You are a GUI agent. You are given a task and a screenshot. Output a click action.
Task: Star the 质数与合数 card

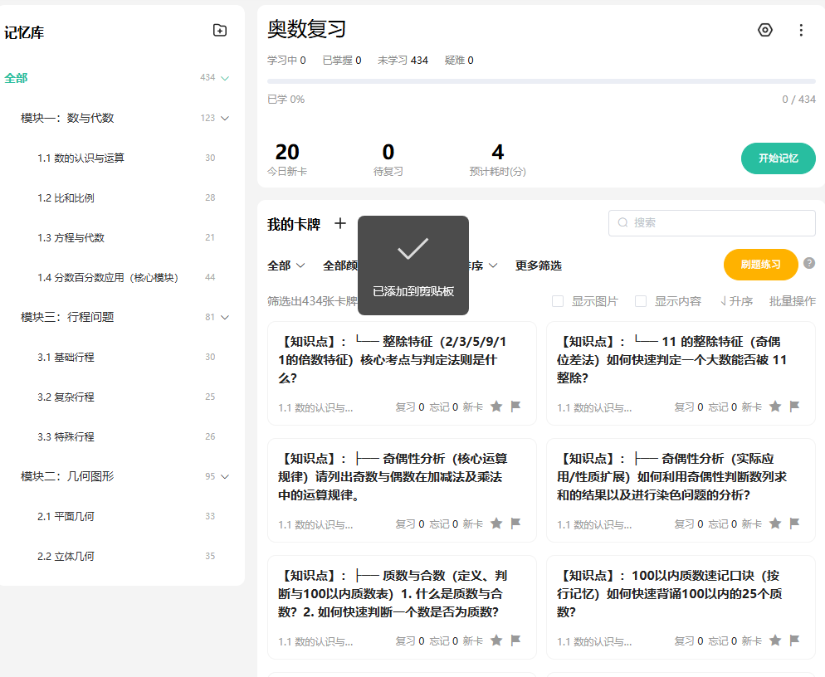tap(496, 640)
